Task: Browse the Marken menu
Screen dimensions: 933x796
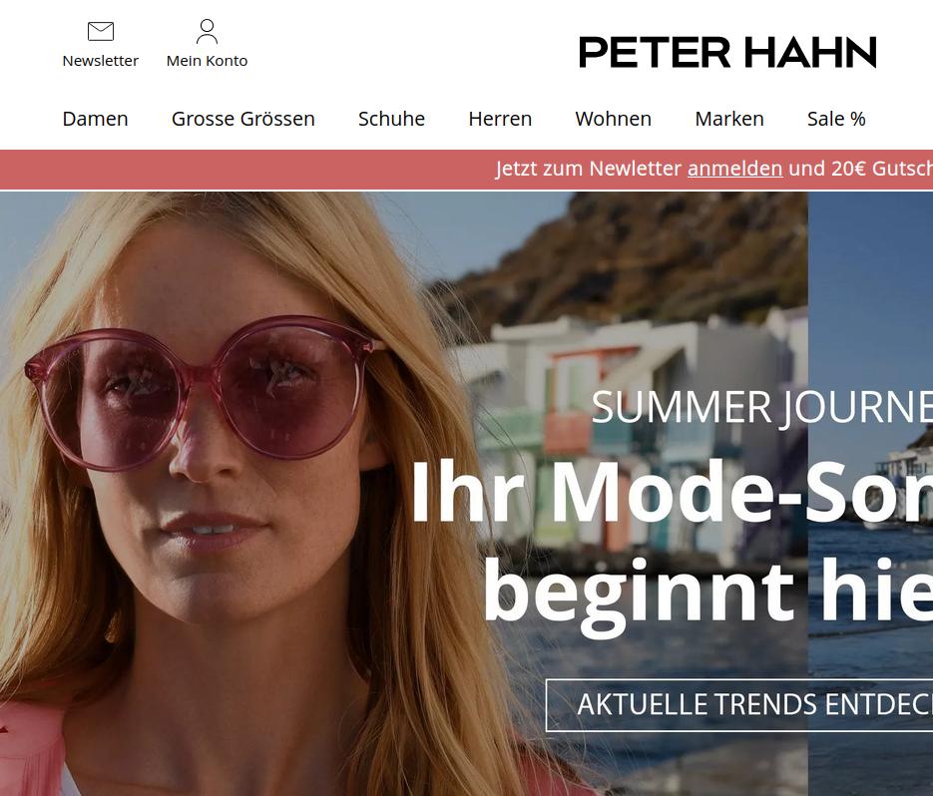Action: pyautogui.click(x=728, y=119)
